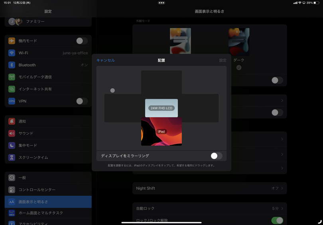
Task: Tap the Airplane mode icon
Action: 12,41
